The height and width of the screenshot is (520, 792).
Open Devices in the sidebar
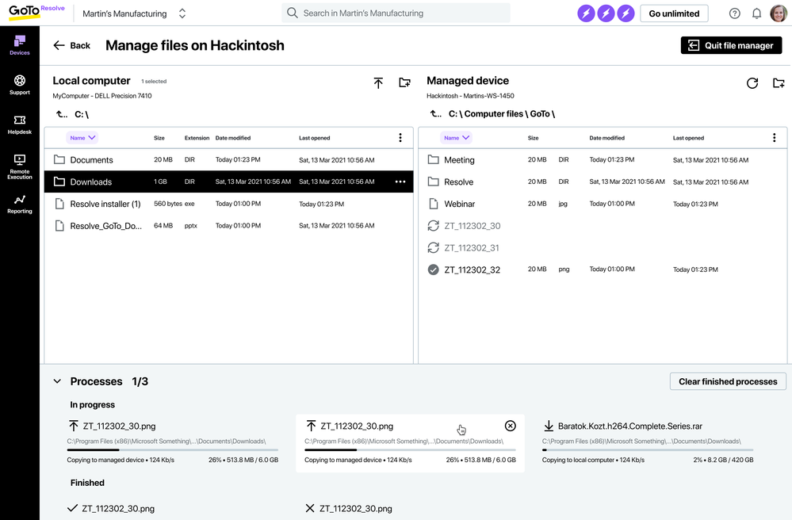pyautogui.click(x=20, y=45)
